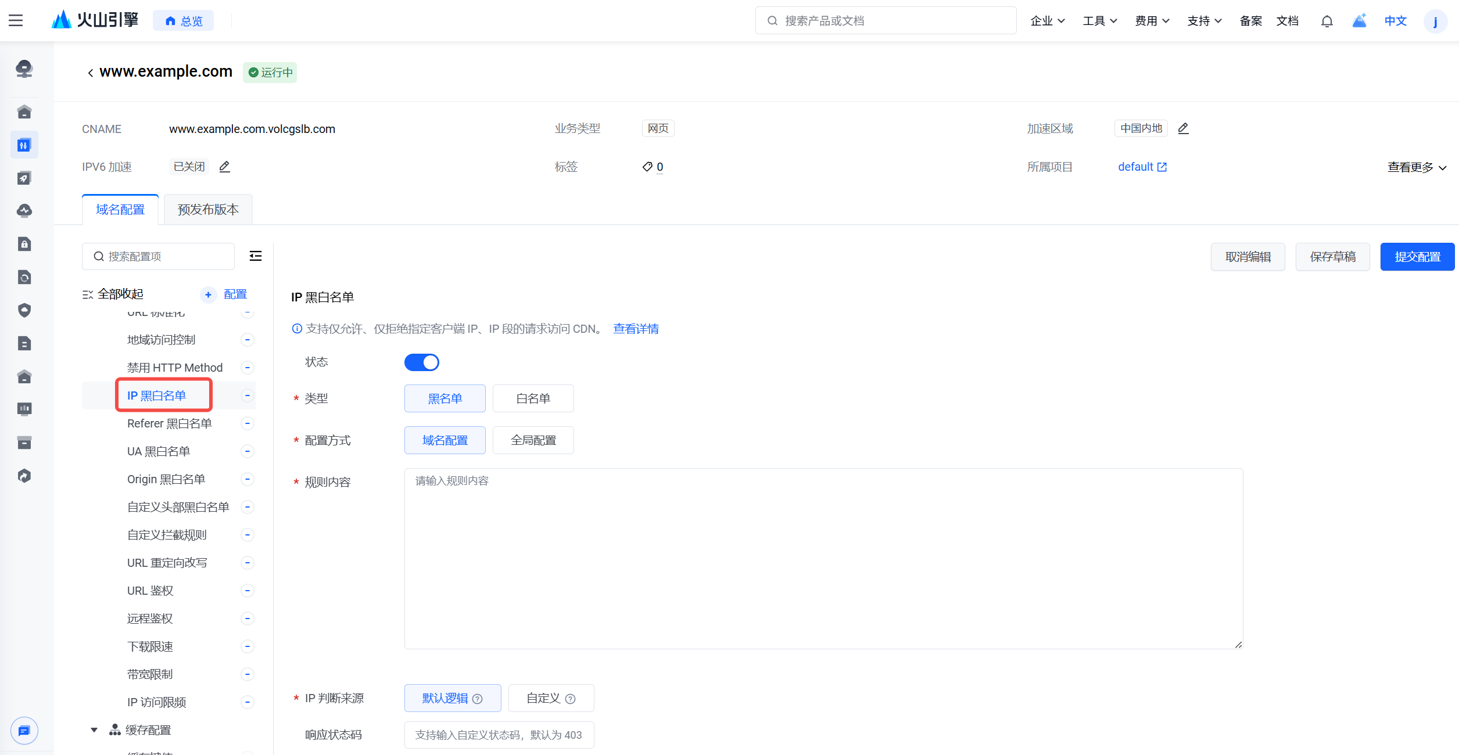Click the notification bell icon
This screenshot has width=1459, height=755.
coord(1327,21)
